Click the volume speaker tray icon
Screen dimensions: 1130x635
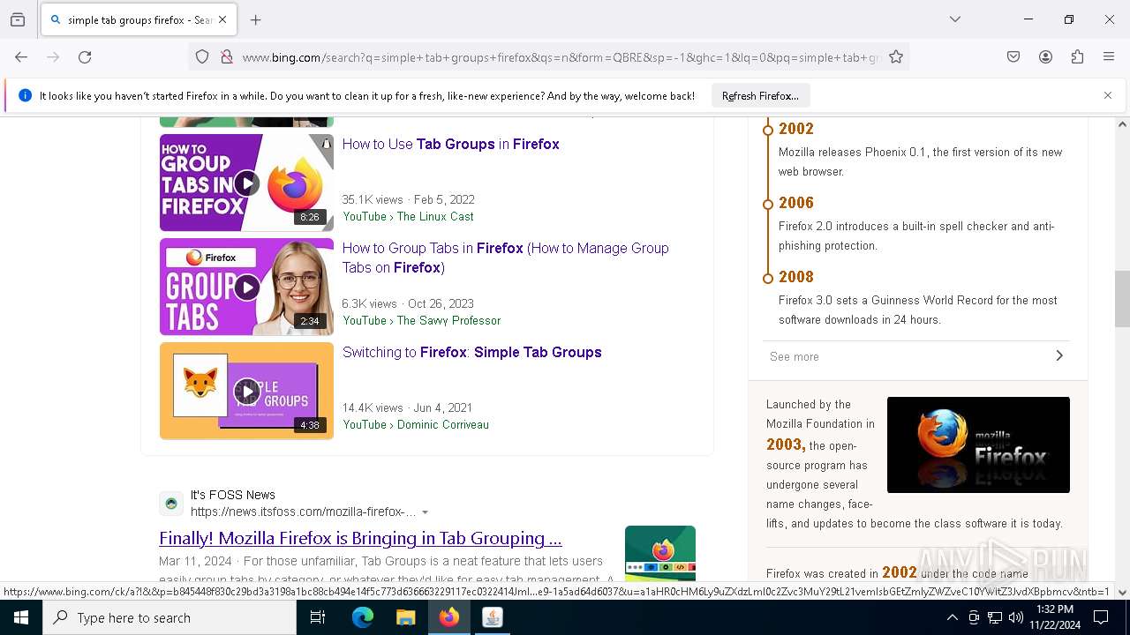point(1016,617)
